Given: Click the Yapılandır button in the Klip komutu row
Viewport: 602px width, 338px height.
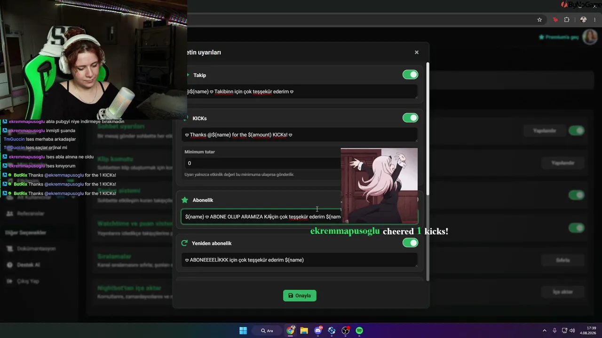Looking at the screenshot, I should click(563, 163).
